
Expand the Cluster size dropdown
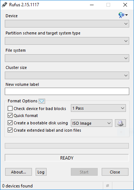pyautogui.click(x=67, y=76)
